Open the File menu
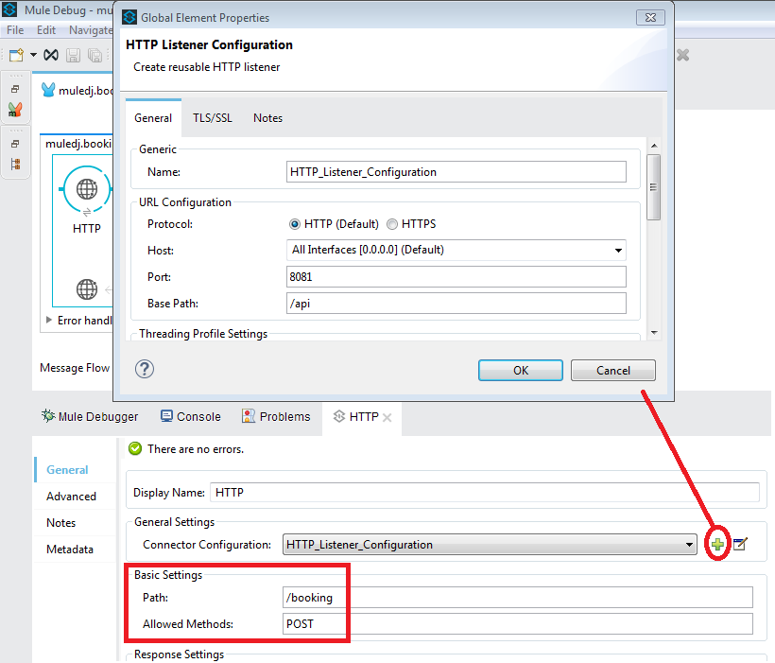 [x=14, y=30]
